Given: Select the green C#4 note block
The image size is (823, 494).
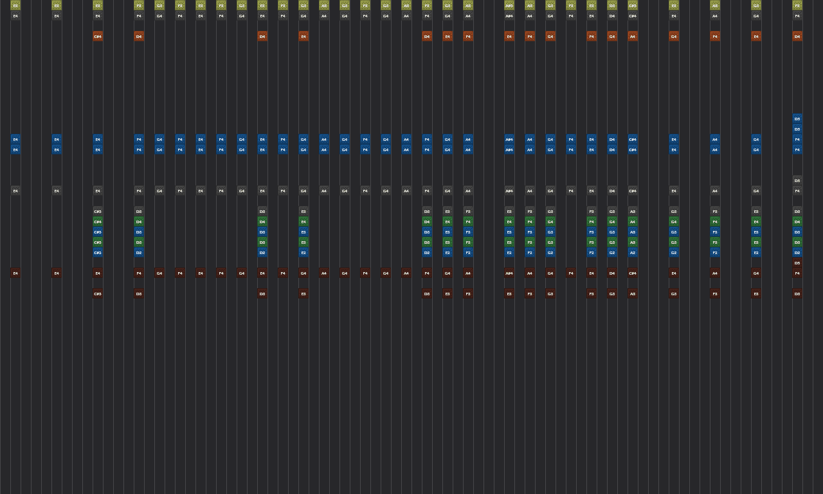Looking at the screenshot, I should coord(98,221).
